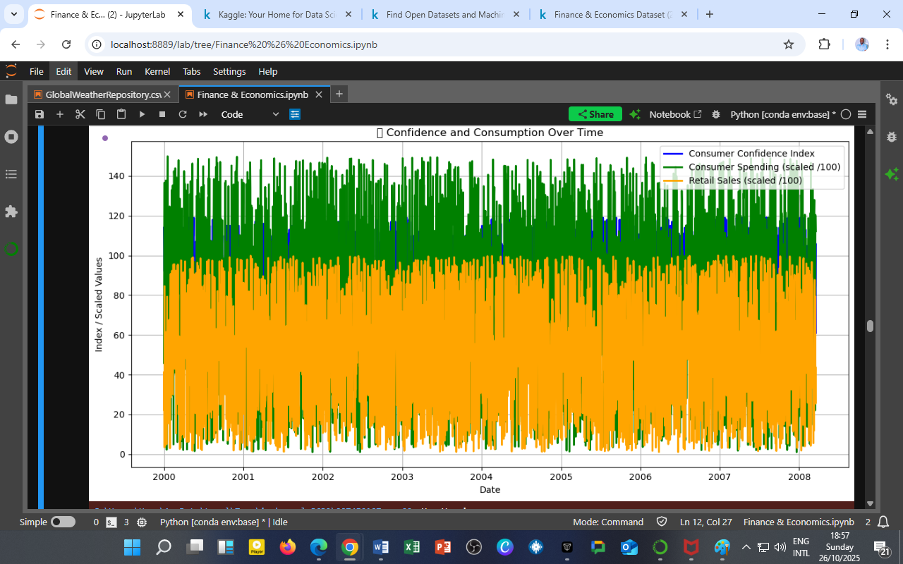Save the notebook with the save icon

click(40, 114)
